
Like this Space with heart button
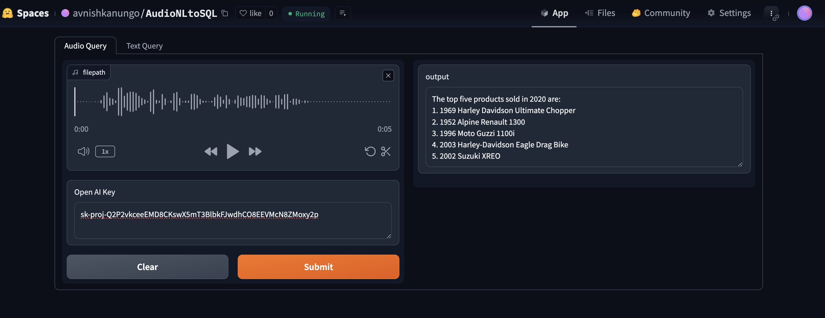[x=251, y=13]
